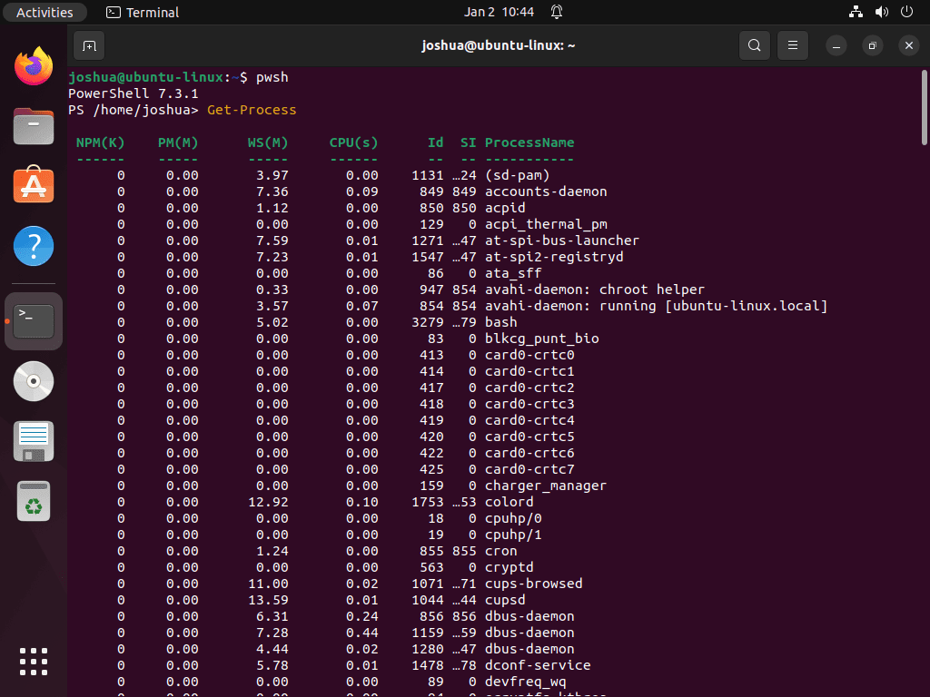Open the floppy disk drive from the dock
This screenshot has height=697, width=930.
[x=33, y=441]
